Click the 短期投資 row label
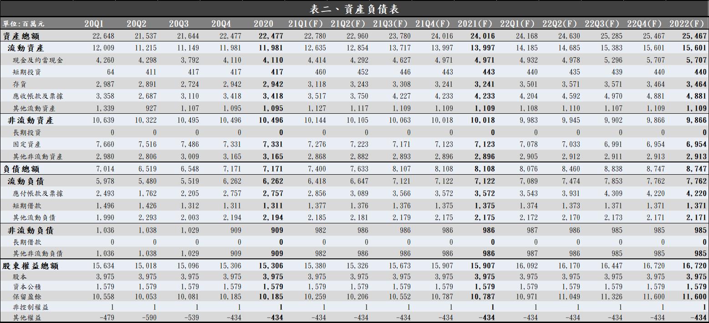 click(x=27, y=72)
